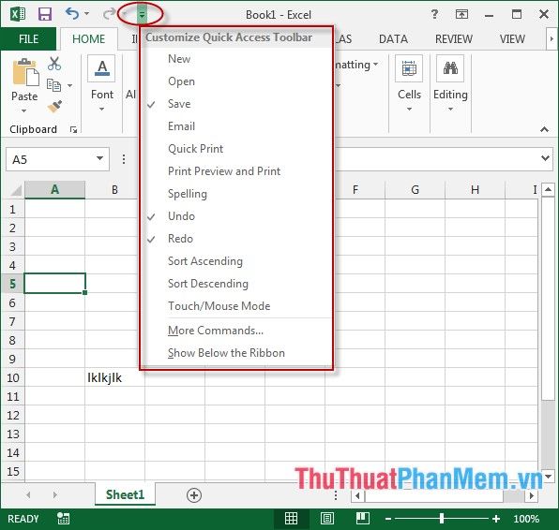Open Clipboard dialog launcher

[73, 129]
